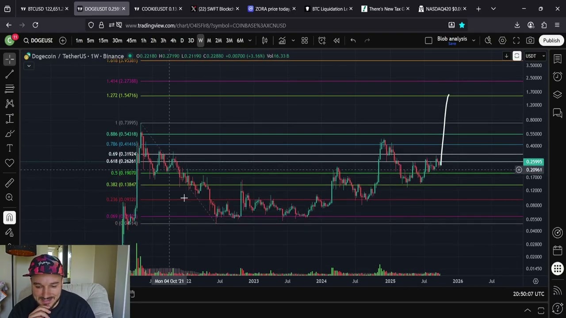The height and width of the screenshot is (318, 566).
Task: Switch to the 4h timeframe
Action: (x=173, y=41)
